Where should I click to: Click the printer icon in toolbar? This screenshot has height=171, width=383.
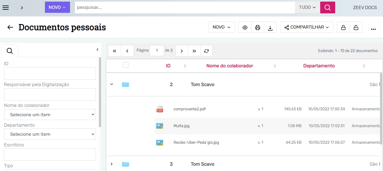pos(258,27)
